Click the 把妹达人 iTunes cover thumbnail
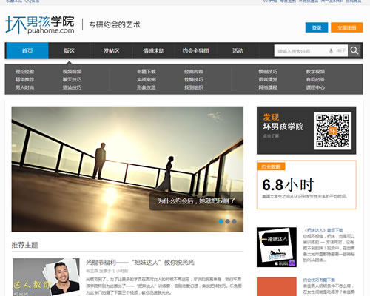Viewport: 370px width, 296px height. [277, 247]
